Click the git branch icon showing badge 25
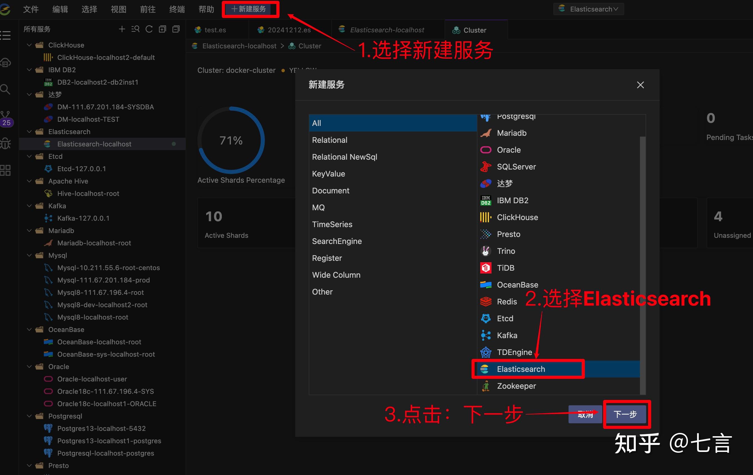 pyautogui.click(x=6, y=116)
